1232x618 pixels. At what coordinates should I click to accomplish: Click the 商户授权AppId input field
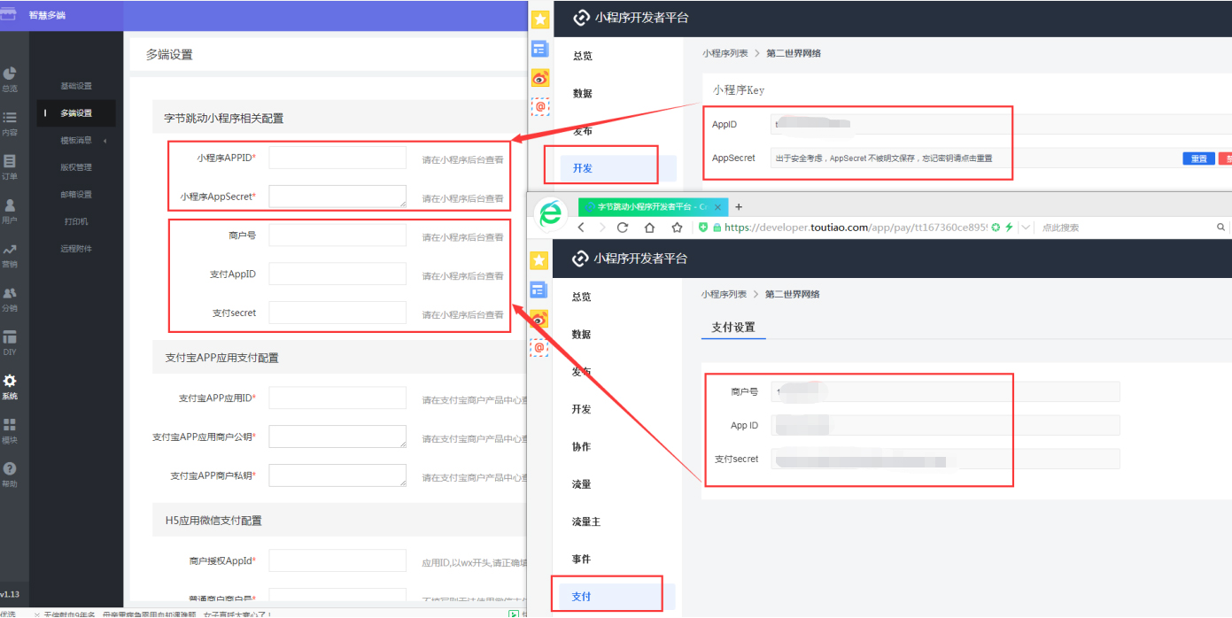coord(337,560)
